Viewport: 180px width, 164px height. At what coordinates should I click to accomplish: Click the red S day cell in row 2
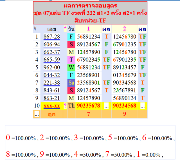click(x=71, y=44)
